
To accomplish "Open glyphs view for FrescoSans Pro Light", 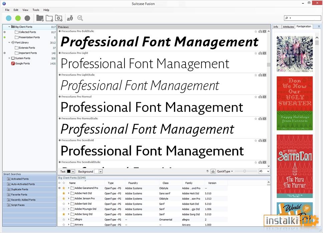I will [x=264, y=53].
